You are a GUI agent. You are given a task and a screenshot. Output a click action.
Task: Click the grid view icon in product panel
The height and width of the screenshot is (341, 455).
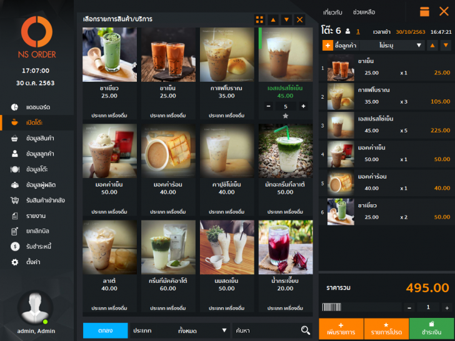point(260,20)
